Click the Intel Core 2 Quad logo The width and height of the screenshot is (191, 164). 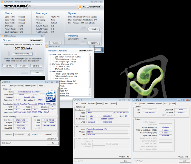click(x=50, y=96)
